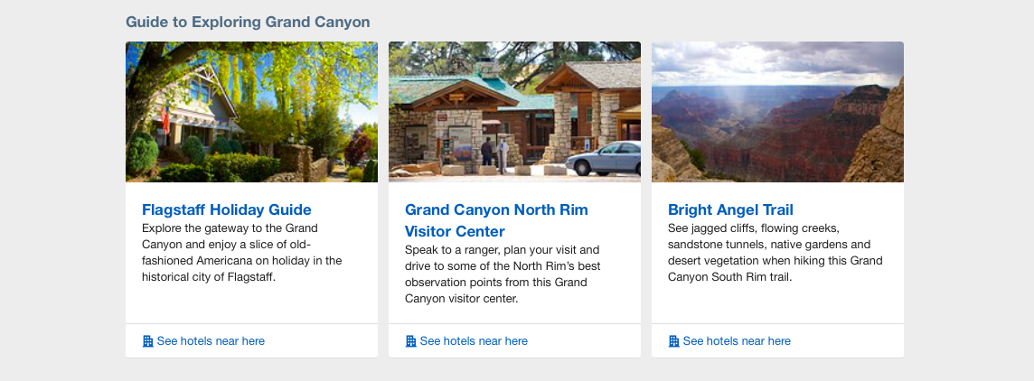The height and width of the screenshot is (381, 1034).
Task: Click the people standing at the visitor center kiosk
Action: [493, 153]
